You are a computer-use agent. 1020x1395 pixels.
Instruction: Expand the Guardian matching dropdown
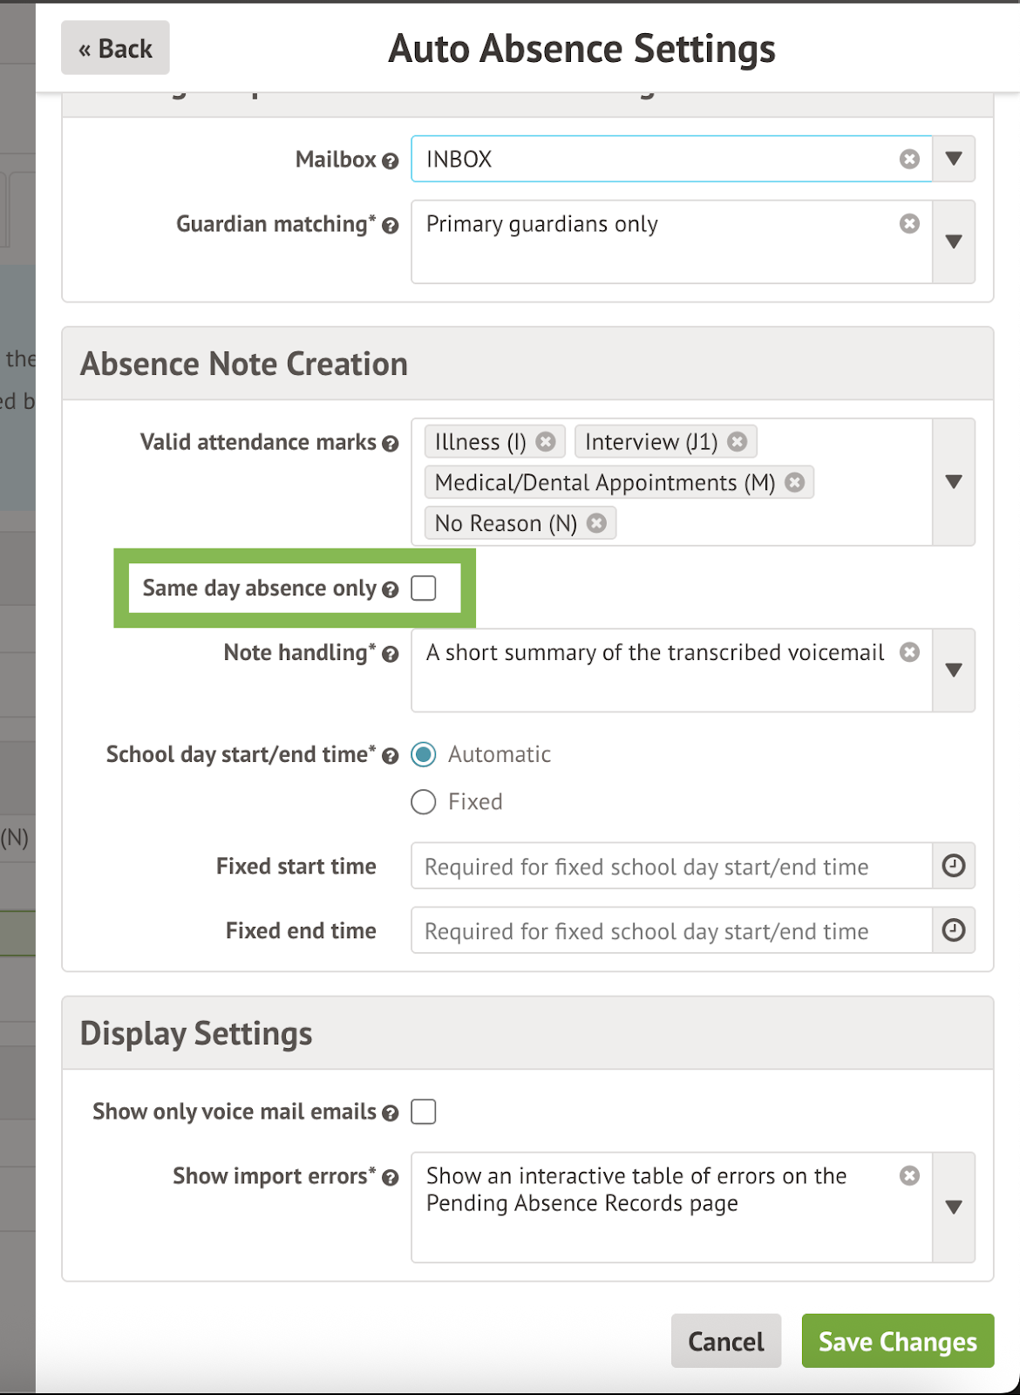(x=954, y=242)
